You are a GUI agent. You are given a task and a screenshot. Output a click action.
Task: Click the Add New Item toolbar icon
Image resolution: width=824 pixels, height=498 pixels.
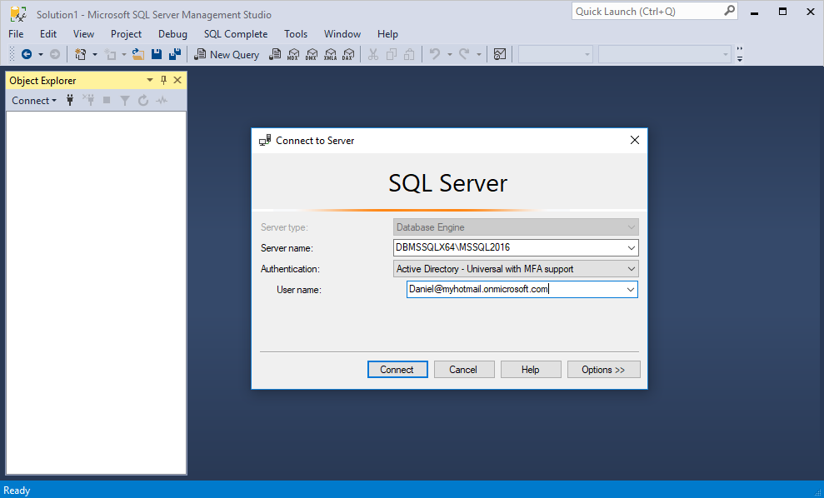coord(110,54)
